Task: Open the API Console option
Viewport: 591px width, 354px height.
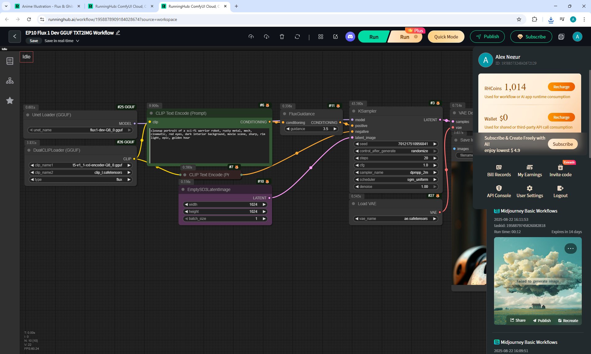Action: tap(499, 191)
